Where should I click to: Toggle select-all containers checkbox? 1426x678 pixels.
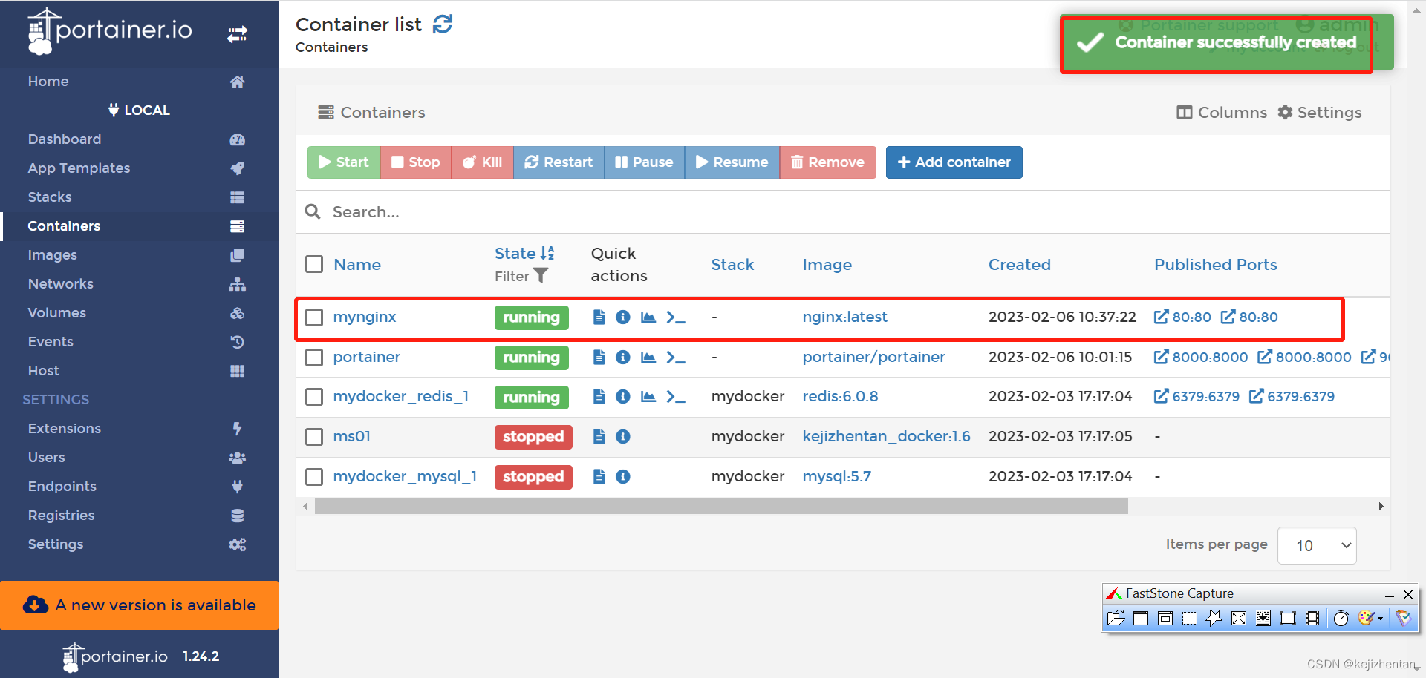coord(314,264)
